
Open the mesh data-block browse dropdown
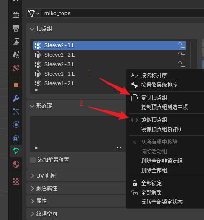coord(34,13)
